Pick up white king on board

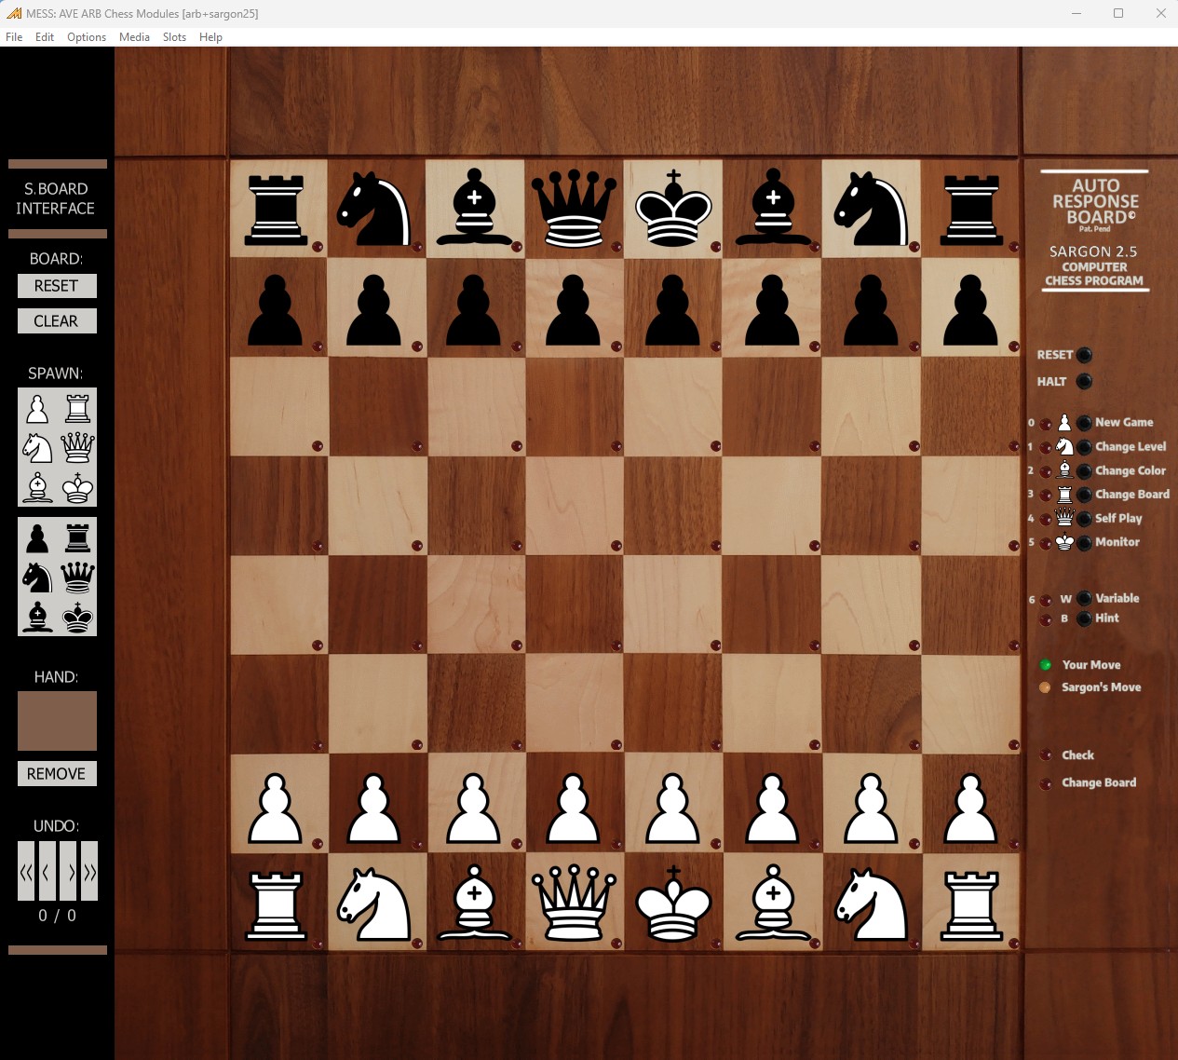[x=673, y=903]
